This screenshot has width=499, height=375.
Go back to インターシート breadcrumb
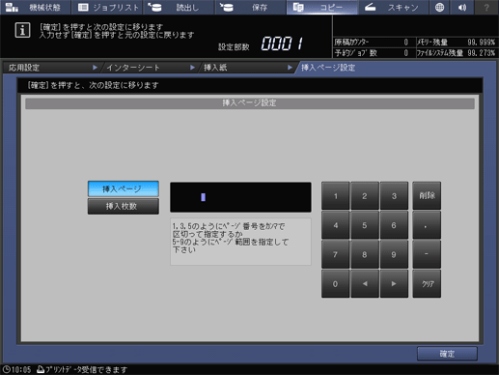(150, 68)
